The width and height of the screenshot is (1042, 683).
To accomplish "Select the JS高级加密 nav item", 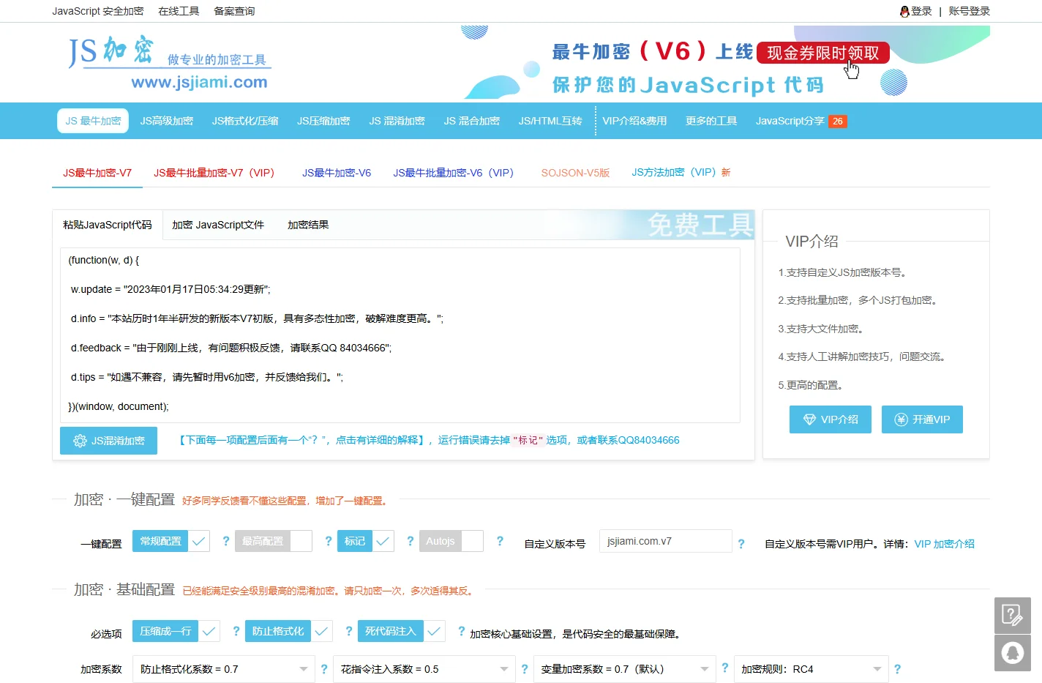I will (x=167, y=121).
